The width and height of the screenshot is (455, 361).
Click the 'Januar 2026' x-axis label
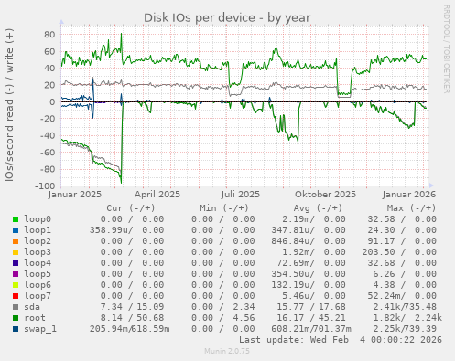point(409,195)
